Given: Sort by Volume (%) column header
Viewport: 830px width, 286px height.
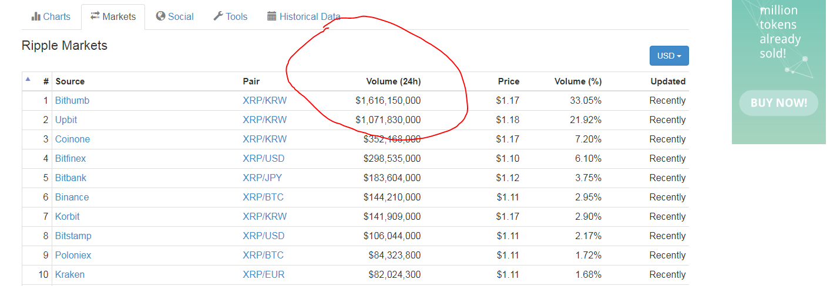Looking at the screenshot, I should pos(577,81).
